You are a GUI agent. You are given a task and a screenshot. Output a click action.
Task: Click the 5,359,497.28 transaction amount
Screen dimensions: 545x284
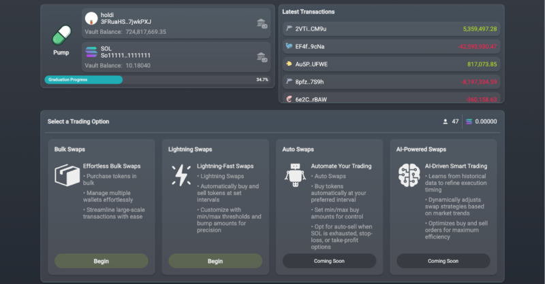click(480, 29)
